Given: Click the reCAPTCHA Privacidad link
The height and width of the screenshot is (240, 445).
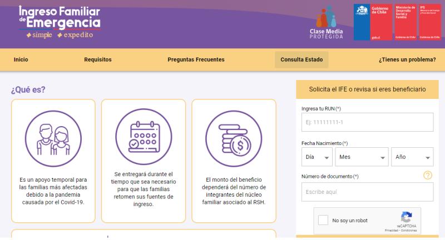Looking at the screenshot, I should pyautogui.click(x=392, y=231).
